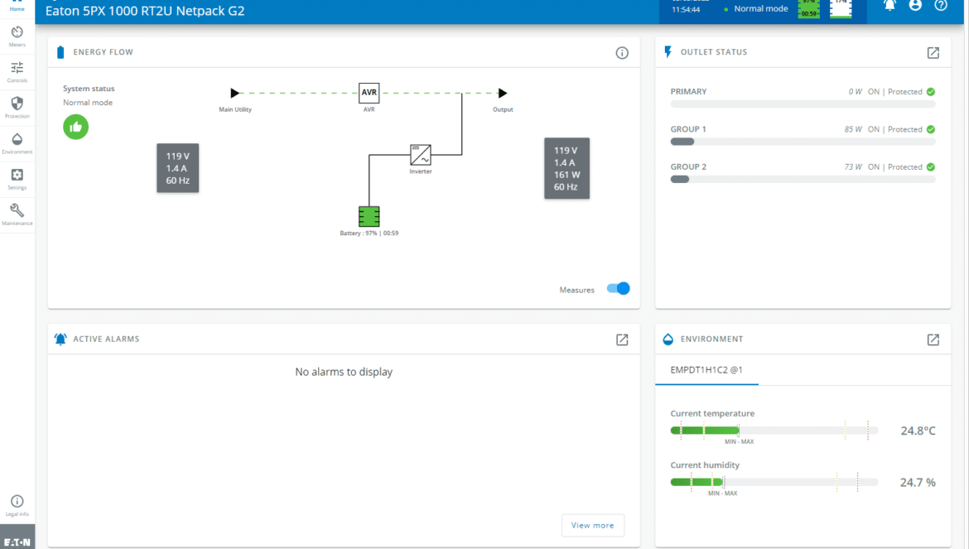Open the Maintenance wrench section
969x549 pixels.
[17, 214]
